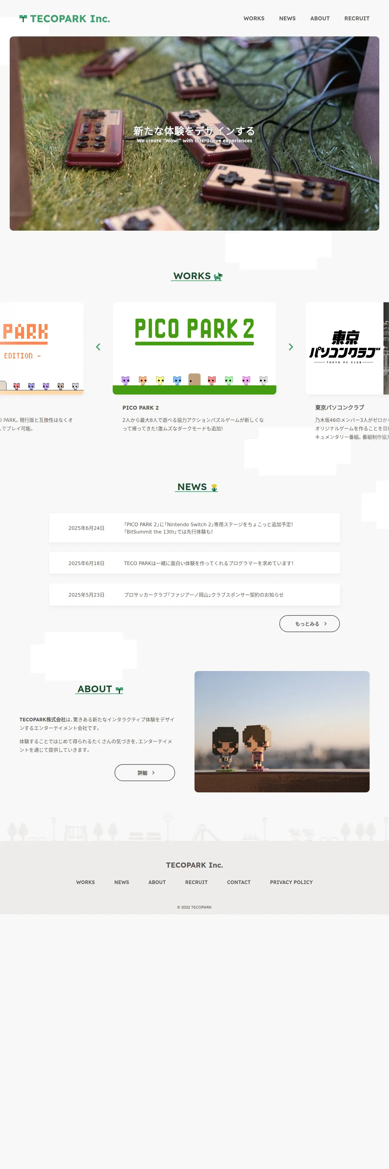Open ABOUT in the footer menu
The height and width of the screenshot is (1169, 389).
pyautogui.click(x=157, y=882)
